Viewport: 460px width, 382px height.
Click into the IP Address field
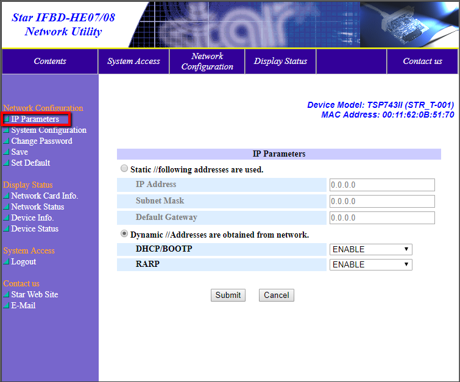(382, 185)
